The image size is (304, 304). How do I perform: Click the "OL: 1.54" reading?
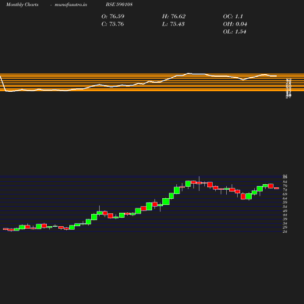235,32
